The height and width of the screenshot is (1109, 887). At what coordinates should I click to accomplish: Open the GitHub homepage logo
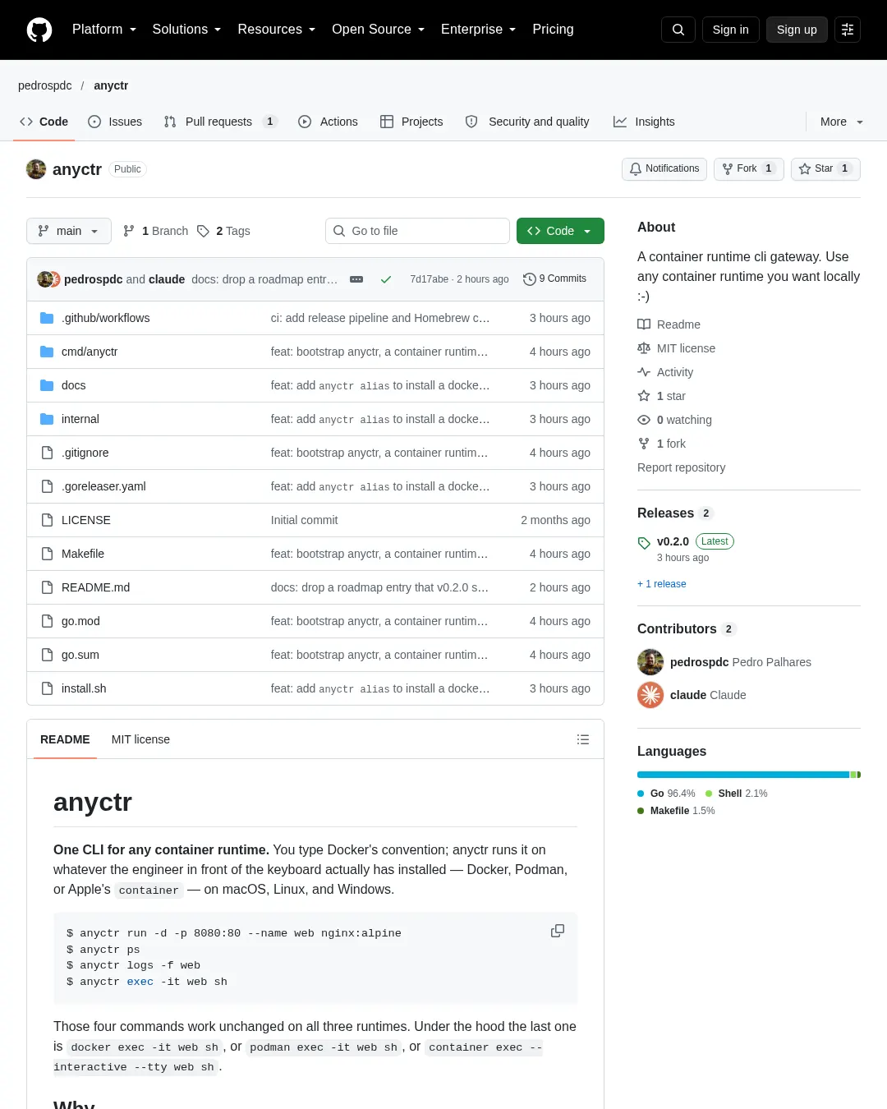pos(39,30)
